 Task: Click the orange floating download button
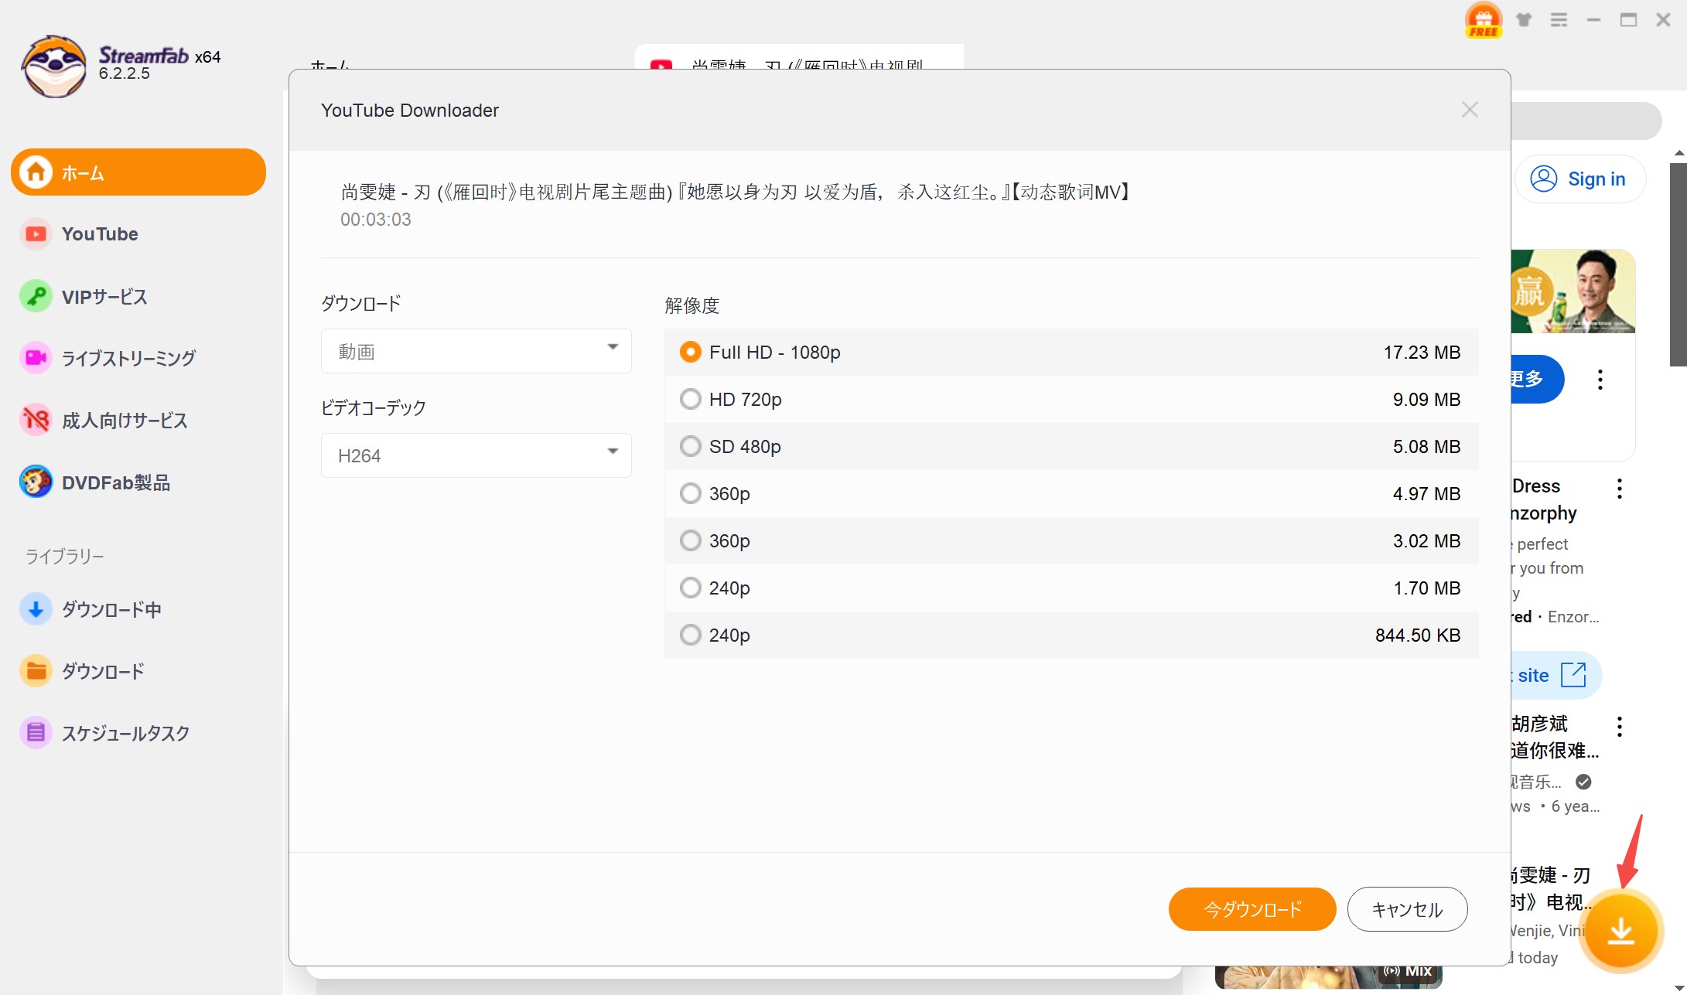pyautogui.click(x=1621, y=931)
